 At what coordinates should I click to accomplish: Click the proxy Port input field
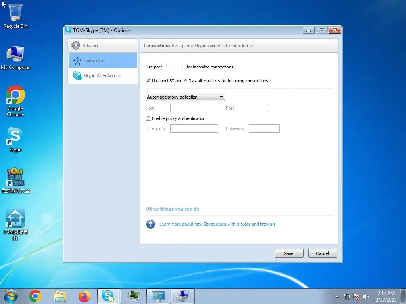coord(258,108)
